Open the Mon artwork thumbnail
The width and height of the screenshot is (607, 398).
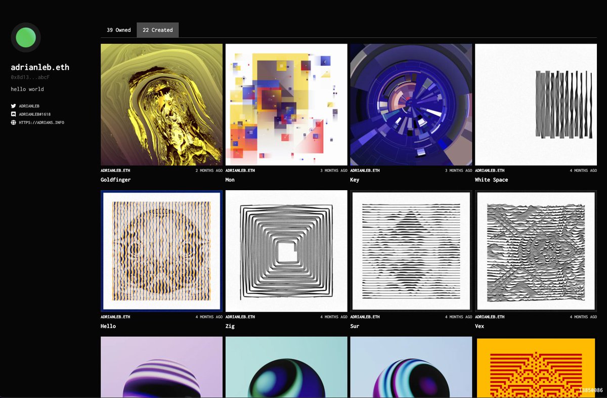[x=286, y=105]
